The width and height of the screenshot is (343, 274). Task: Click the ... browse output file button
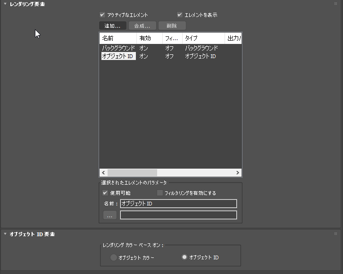[x=110, y=215]
